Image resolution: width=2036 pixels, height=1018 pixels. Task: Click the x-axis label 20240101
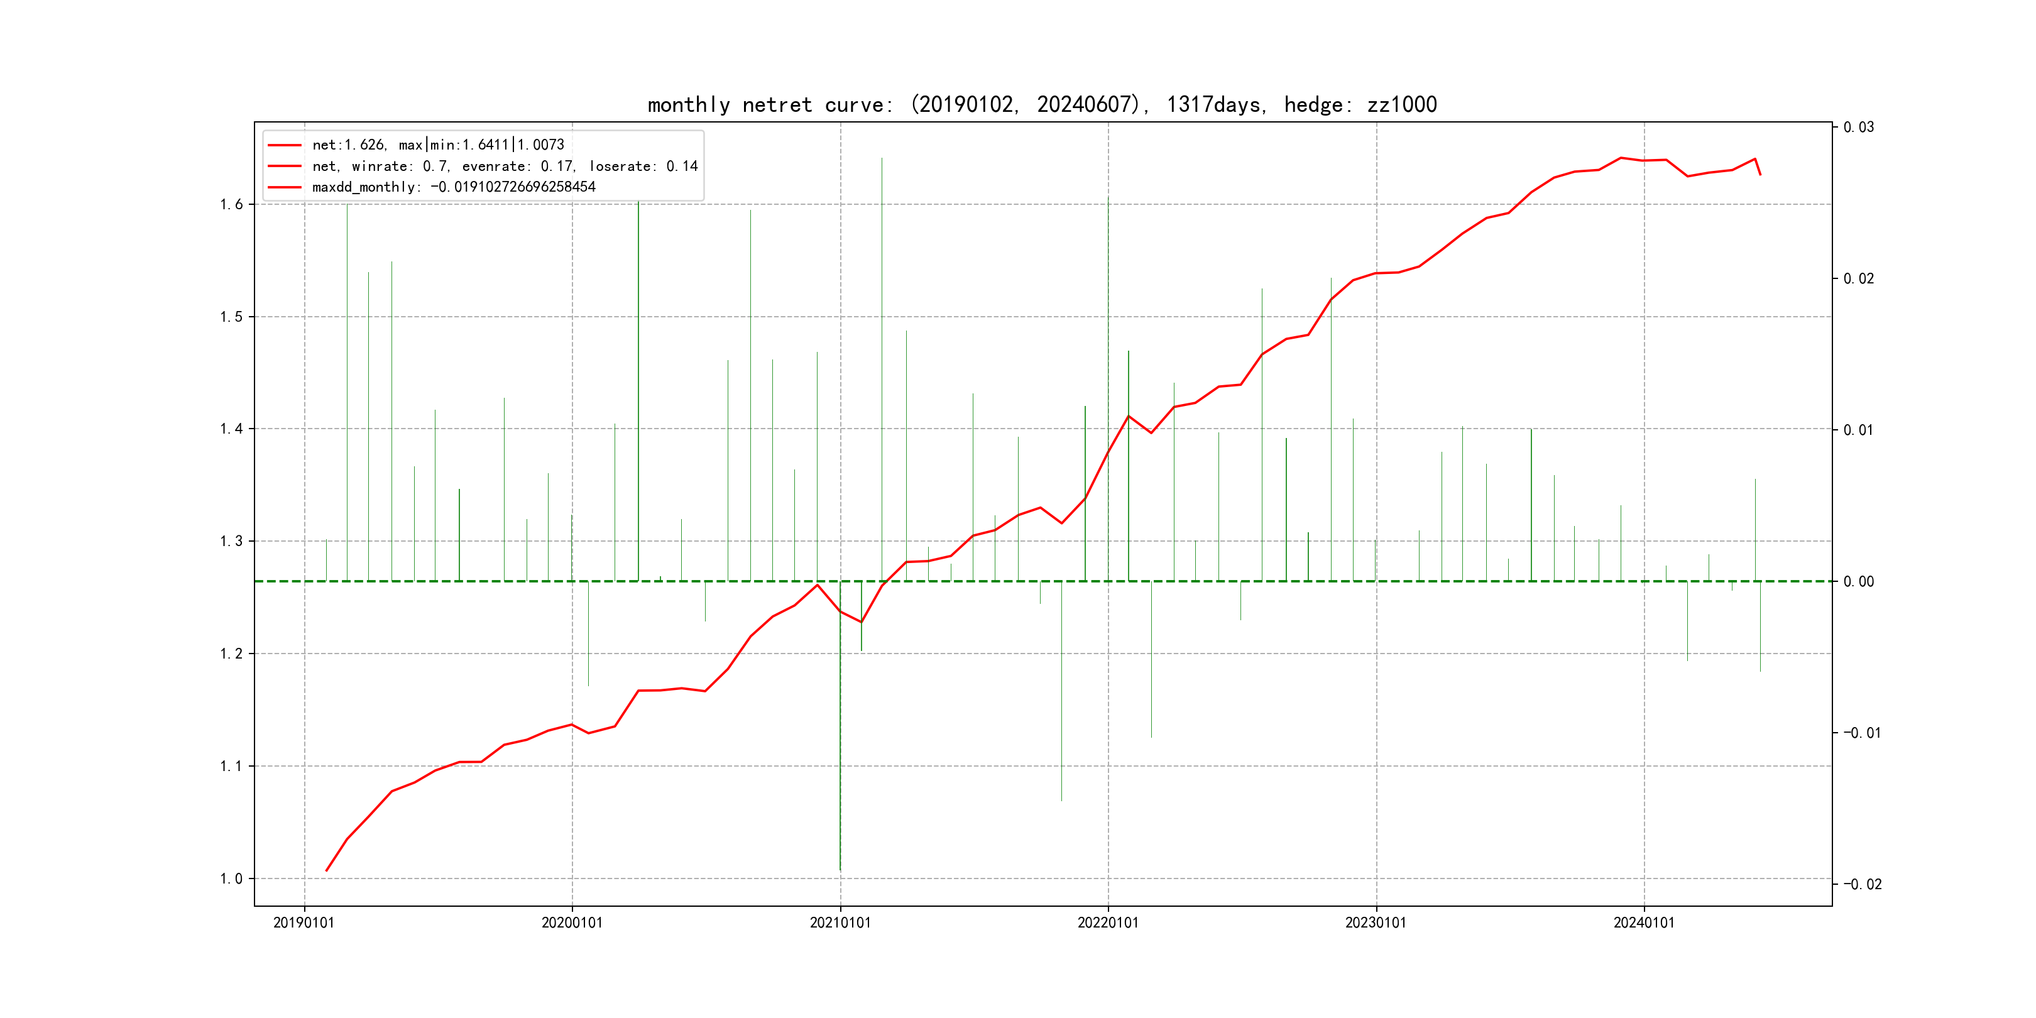(1643, 922)
